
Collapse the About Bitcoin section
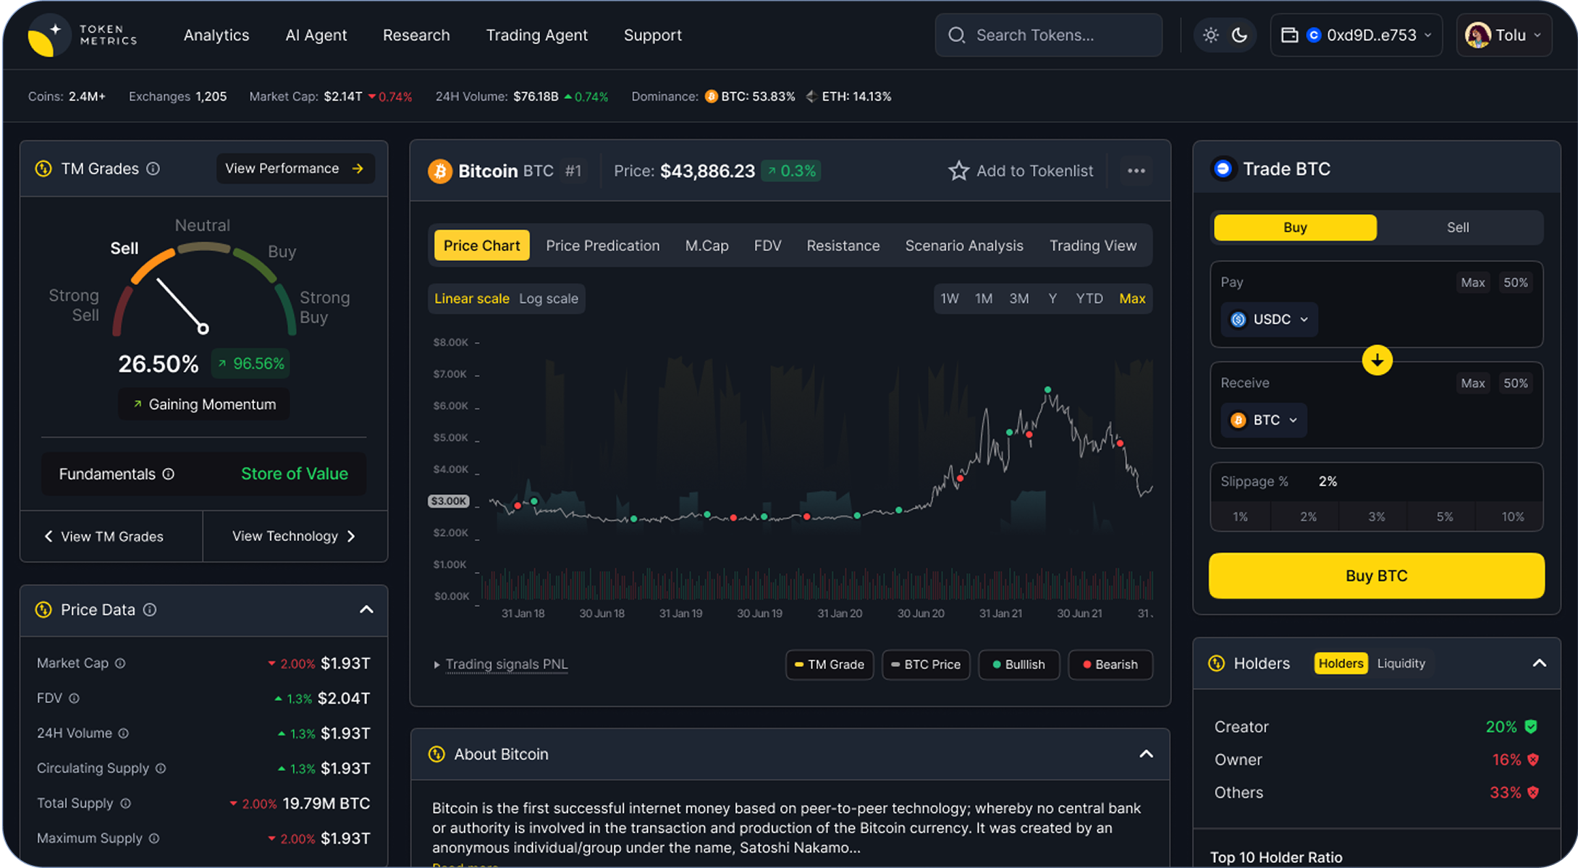[x=1146, y=754]
